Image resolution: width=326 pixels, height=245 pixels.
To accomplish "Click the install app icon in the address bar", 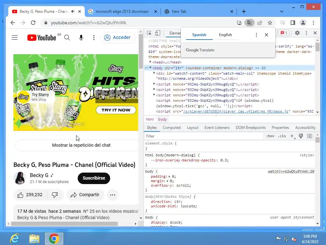I will (239, 23).
